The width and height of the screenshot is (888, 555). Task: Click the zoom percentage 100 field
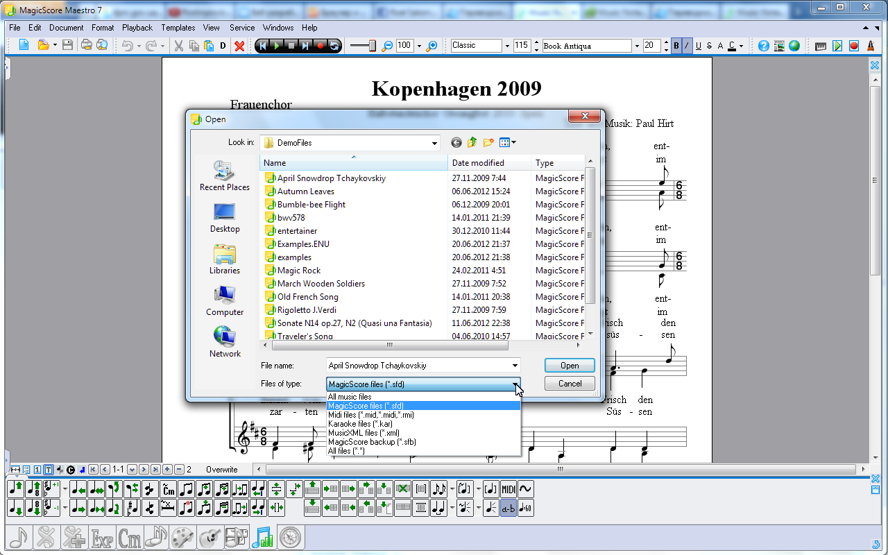pos(404,46)
